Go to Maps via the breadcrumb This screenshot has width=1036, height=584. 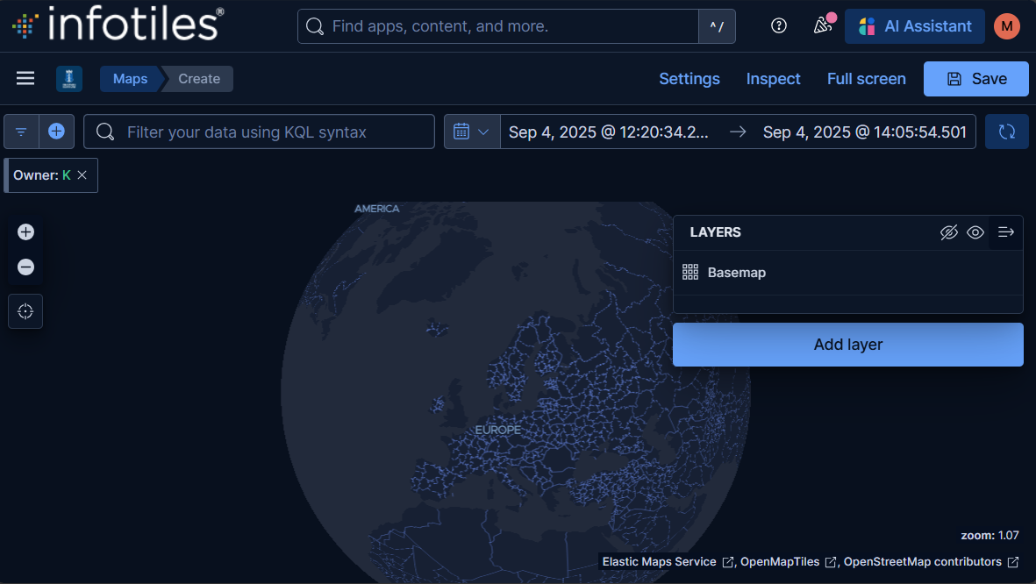(130, 78)
